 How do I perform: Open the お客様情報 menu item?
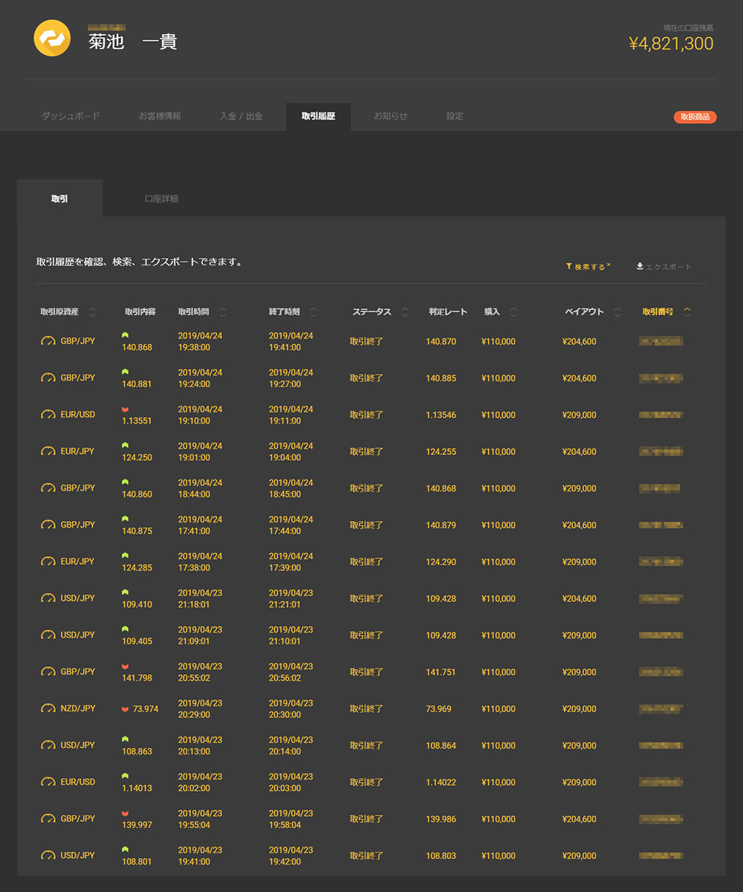pyautogui.click(x=160, y=117)
